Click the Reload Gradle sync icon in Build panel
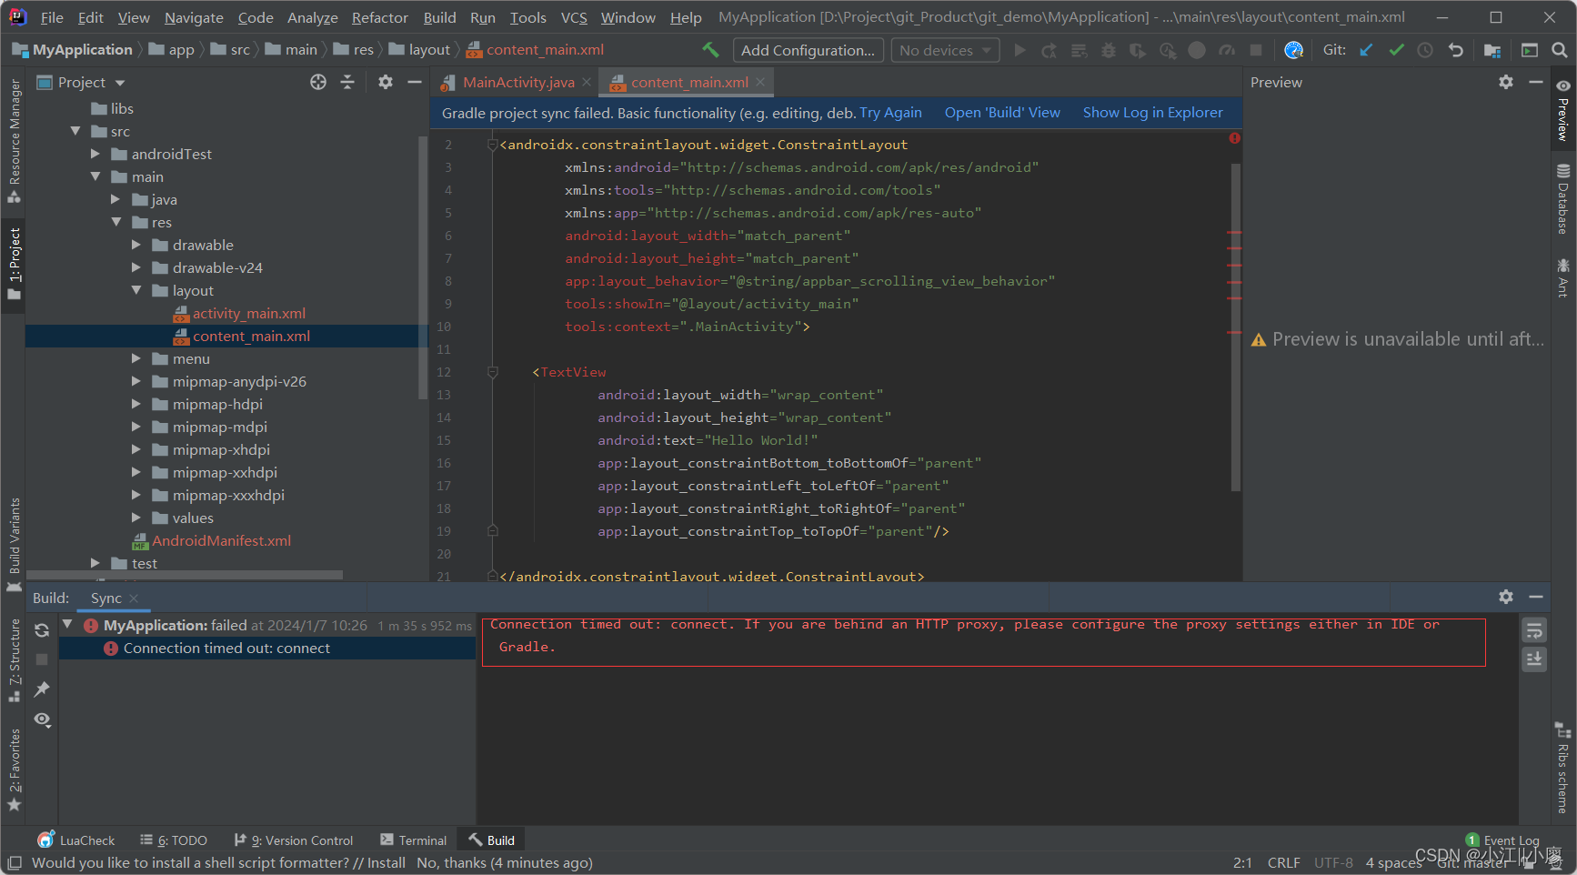Screen dimensions: 1577x875 click(42, 629)
